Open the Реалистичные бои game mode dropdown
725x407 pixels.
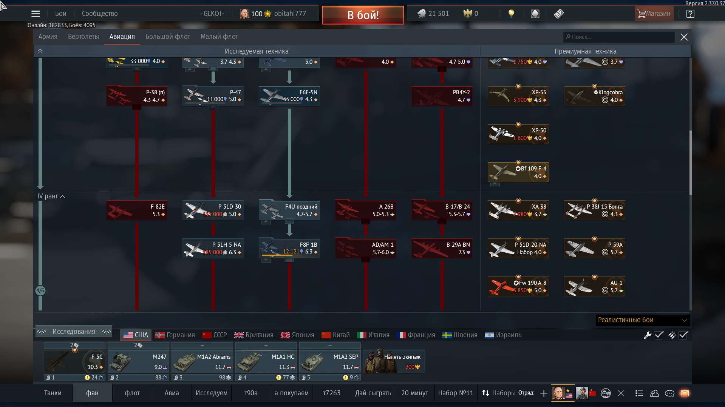point(643,320)
